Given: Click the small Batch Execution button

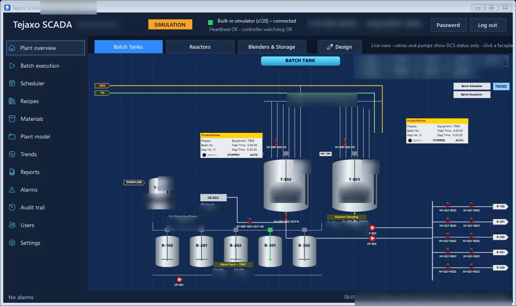Looking at the screenshot, I should point(472,95).
